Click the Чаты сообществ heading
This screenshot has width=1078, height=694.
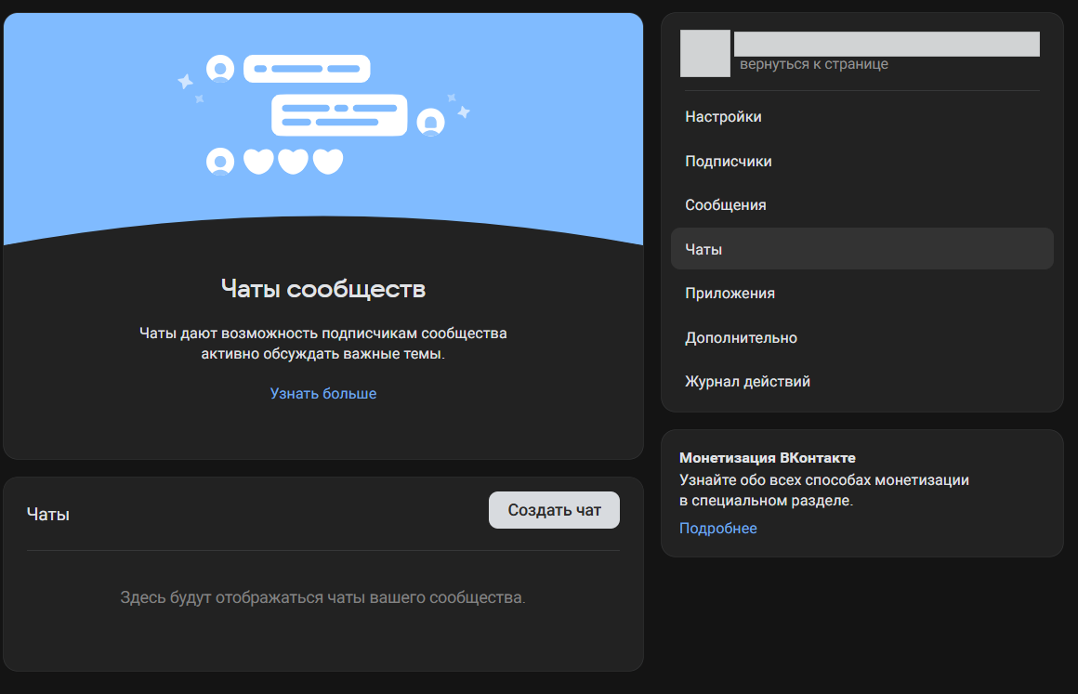click(322, 288)
